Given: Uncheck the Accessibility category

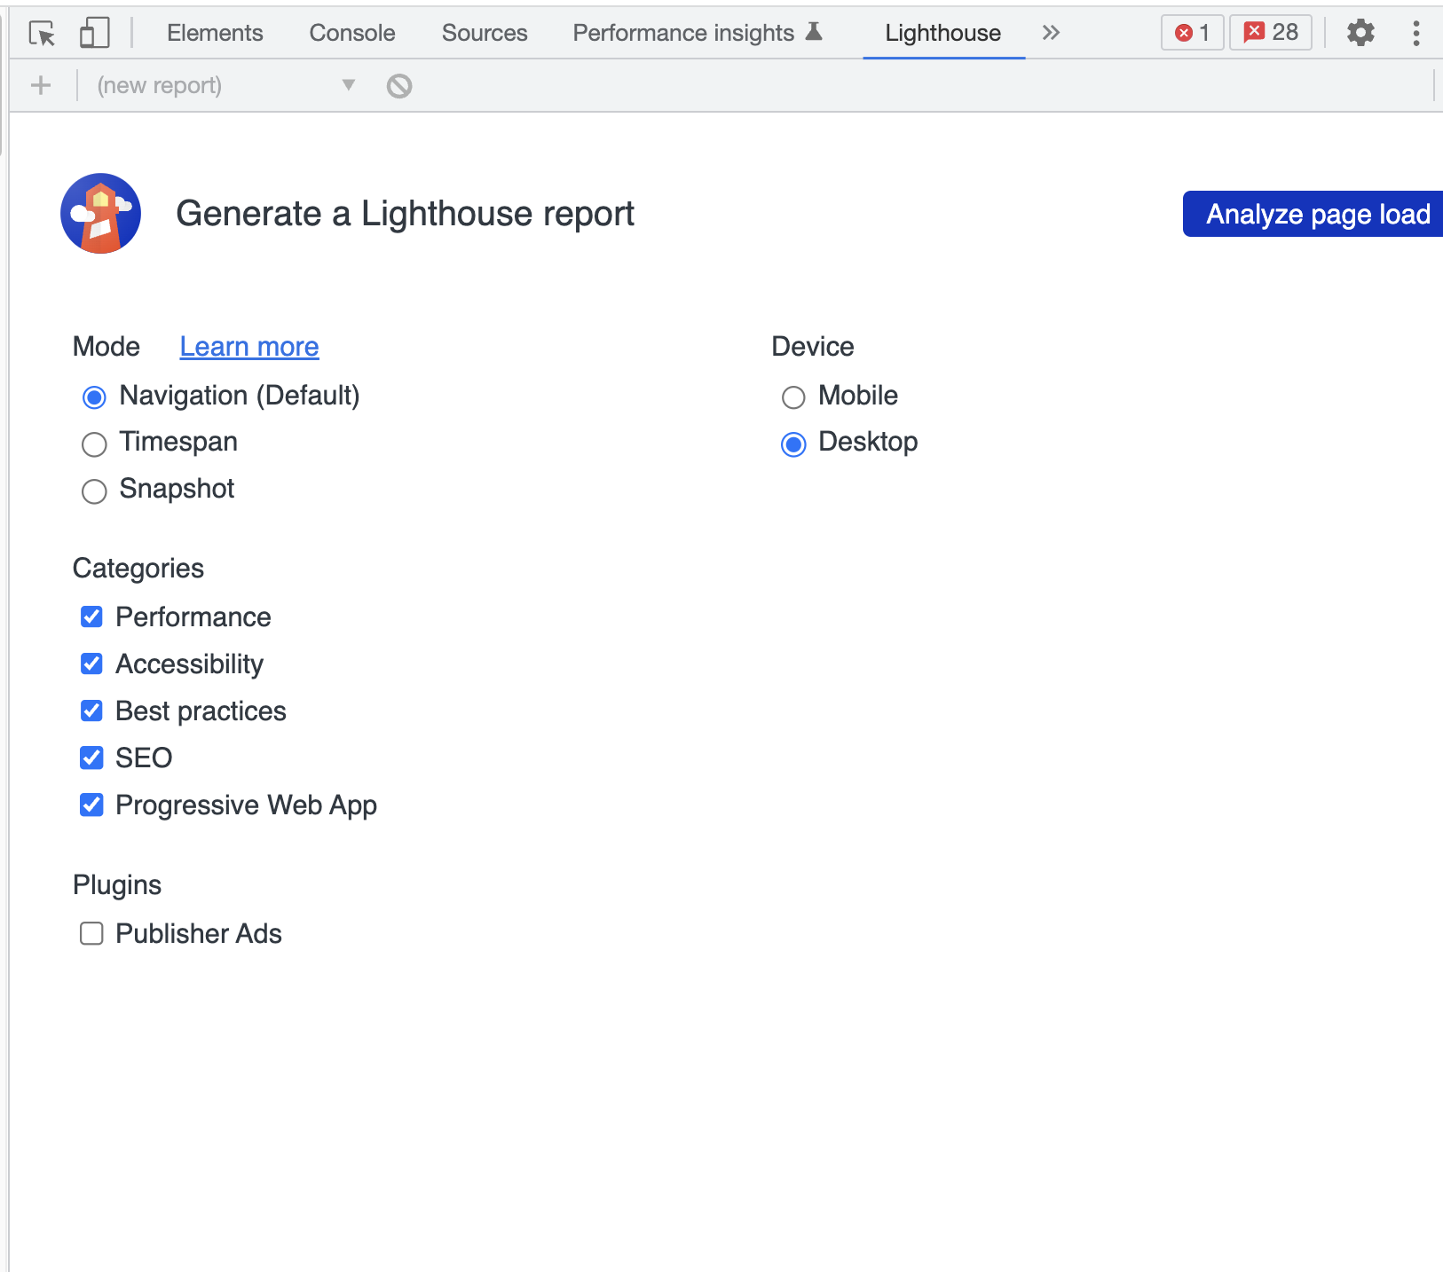Looking at the screenshot, I should [x=91, y=663].
